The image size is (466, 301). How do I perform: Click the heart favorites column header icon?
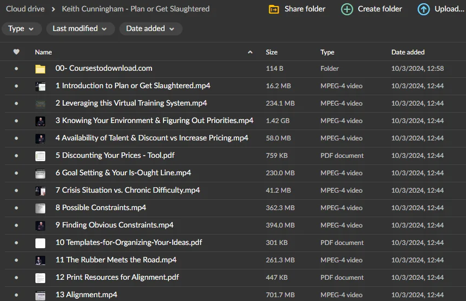(x=16, y=52)
